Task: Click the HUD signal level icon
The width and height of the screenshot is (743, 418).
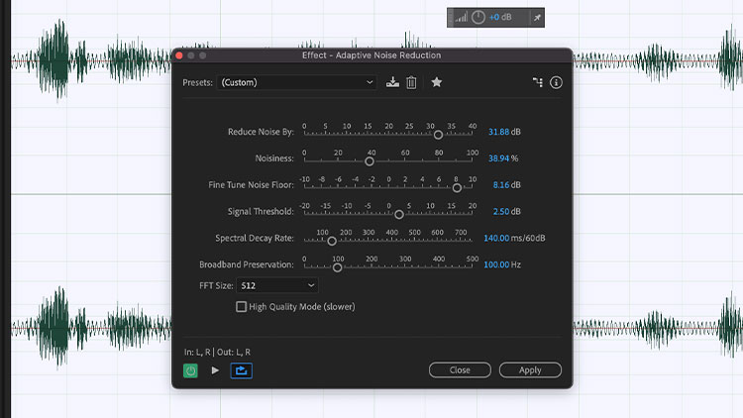Action: pos(461,18)
